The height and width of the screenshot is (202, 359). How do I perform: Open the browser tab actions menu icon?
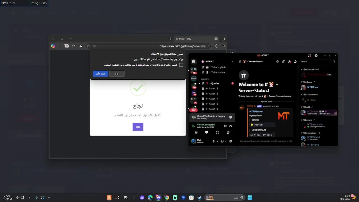tap(223, 39)
